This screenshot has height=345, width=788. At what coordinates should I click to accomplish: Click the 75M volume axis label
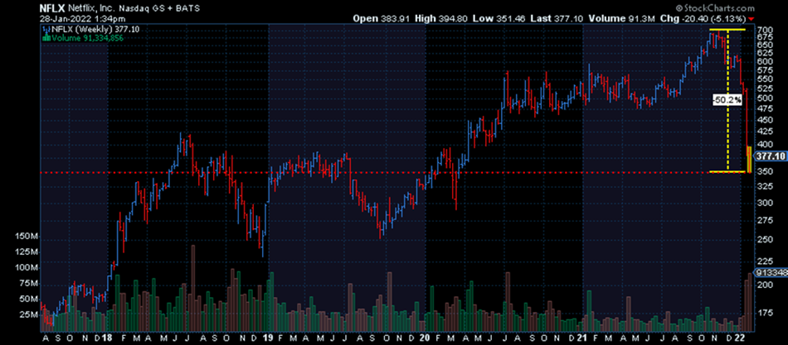coord(29,284)
